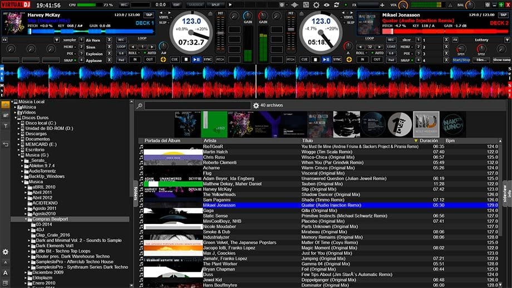Eject track from Deck 1
Viewport: 512px width, 288px height.
pyautogui.click(x=210, y=13)
